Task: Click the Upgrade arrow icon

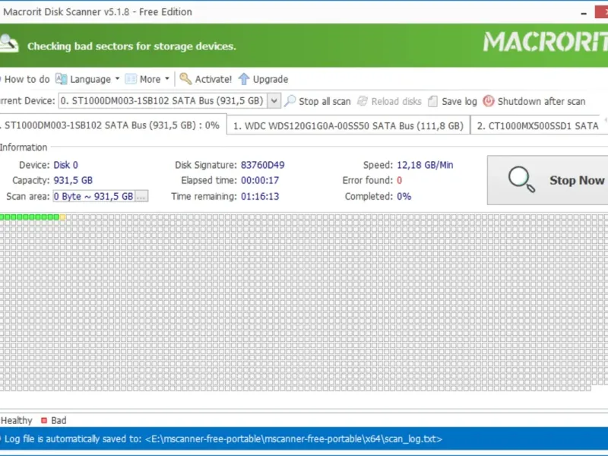Action: (243, 79)
